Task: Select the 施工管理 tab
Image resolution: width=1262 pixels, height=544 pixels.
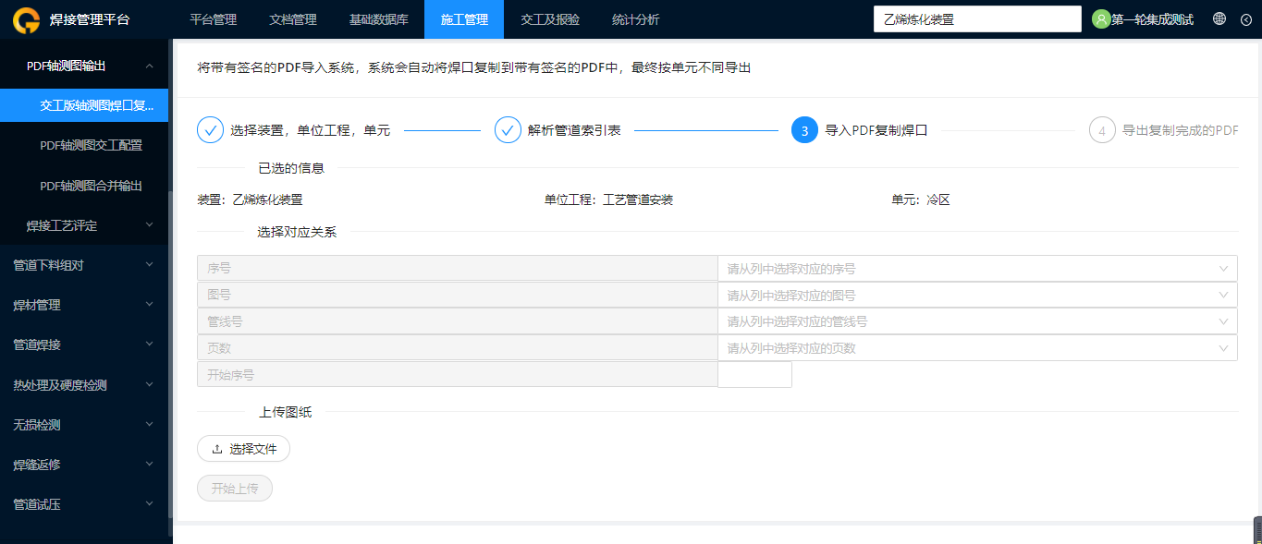Action: tap(464, 19)
